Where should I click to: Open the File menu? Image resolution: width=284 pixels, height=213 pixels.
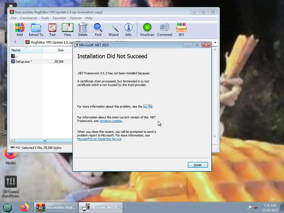tap(14, 18)
